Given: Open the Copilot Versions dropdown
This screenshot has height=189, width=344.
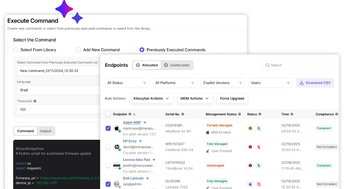Looking at the screenshot, I should pos(223,83).
